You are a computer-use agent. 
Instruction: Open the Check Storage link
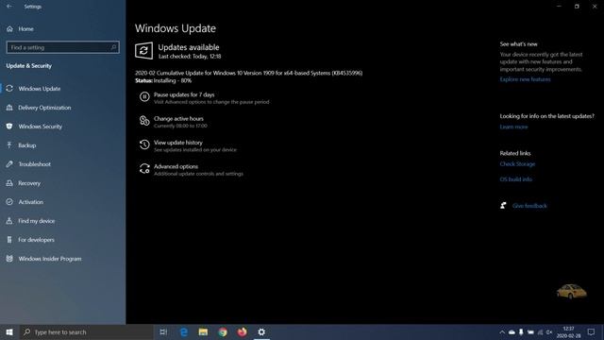click(517, 164)
